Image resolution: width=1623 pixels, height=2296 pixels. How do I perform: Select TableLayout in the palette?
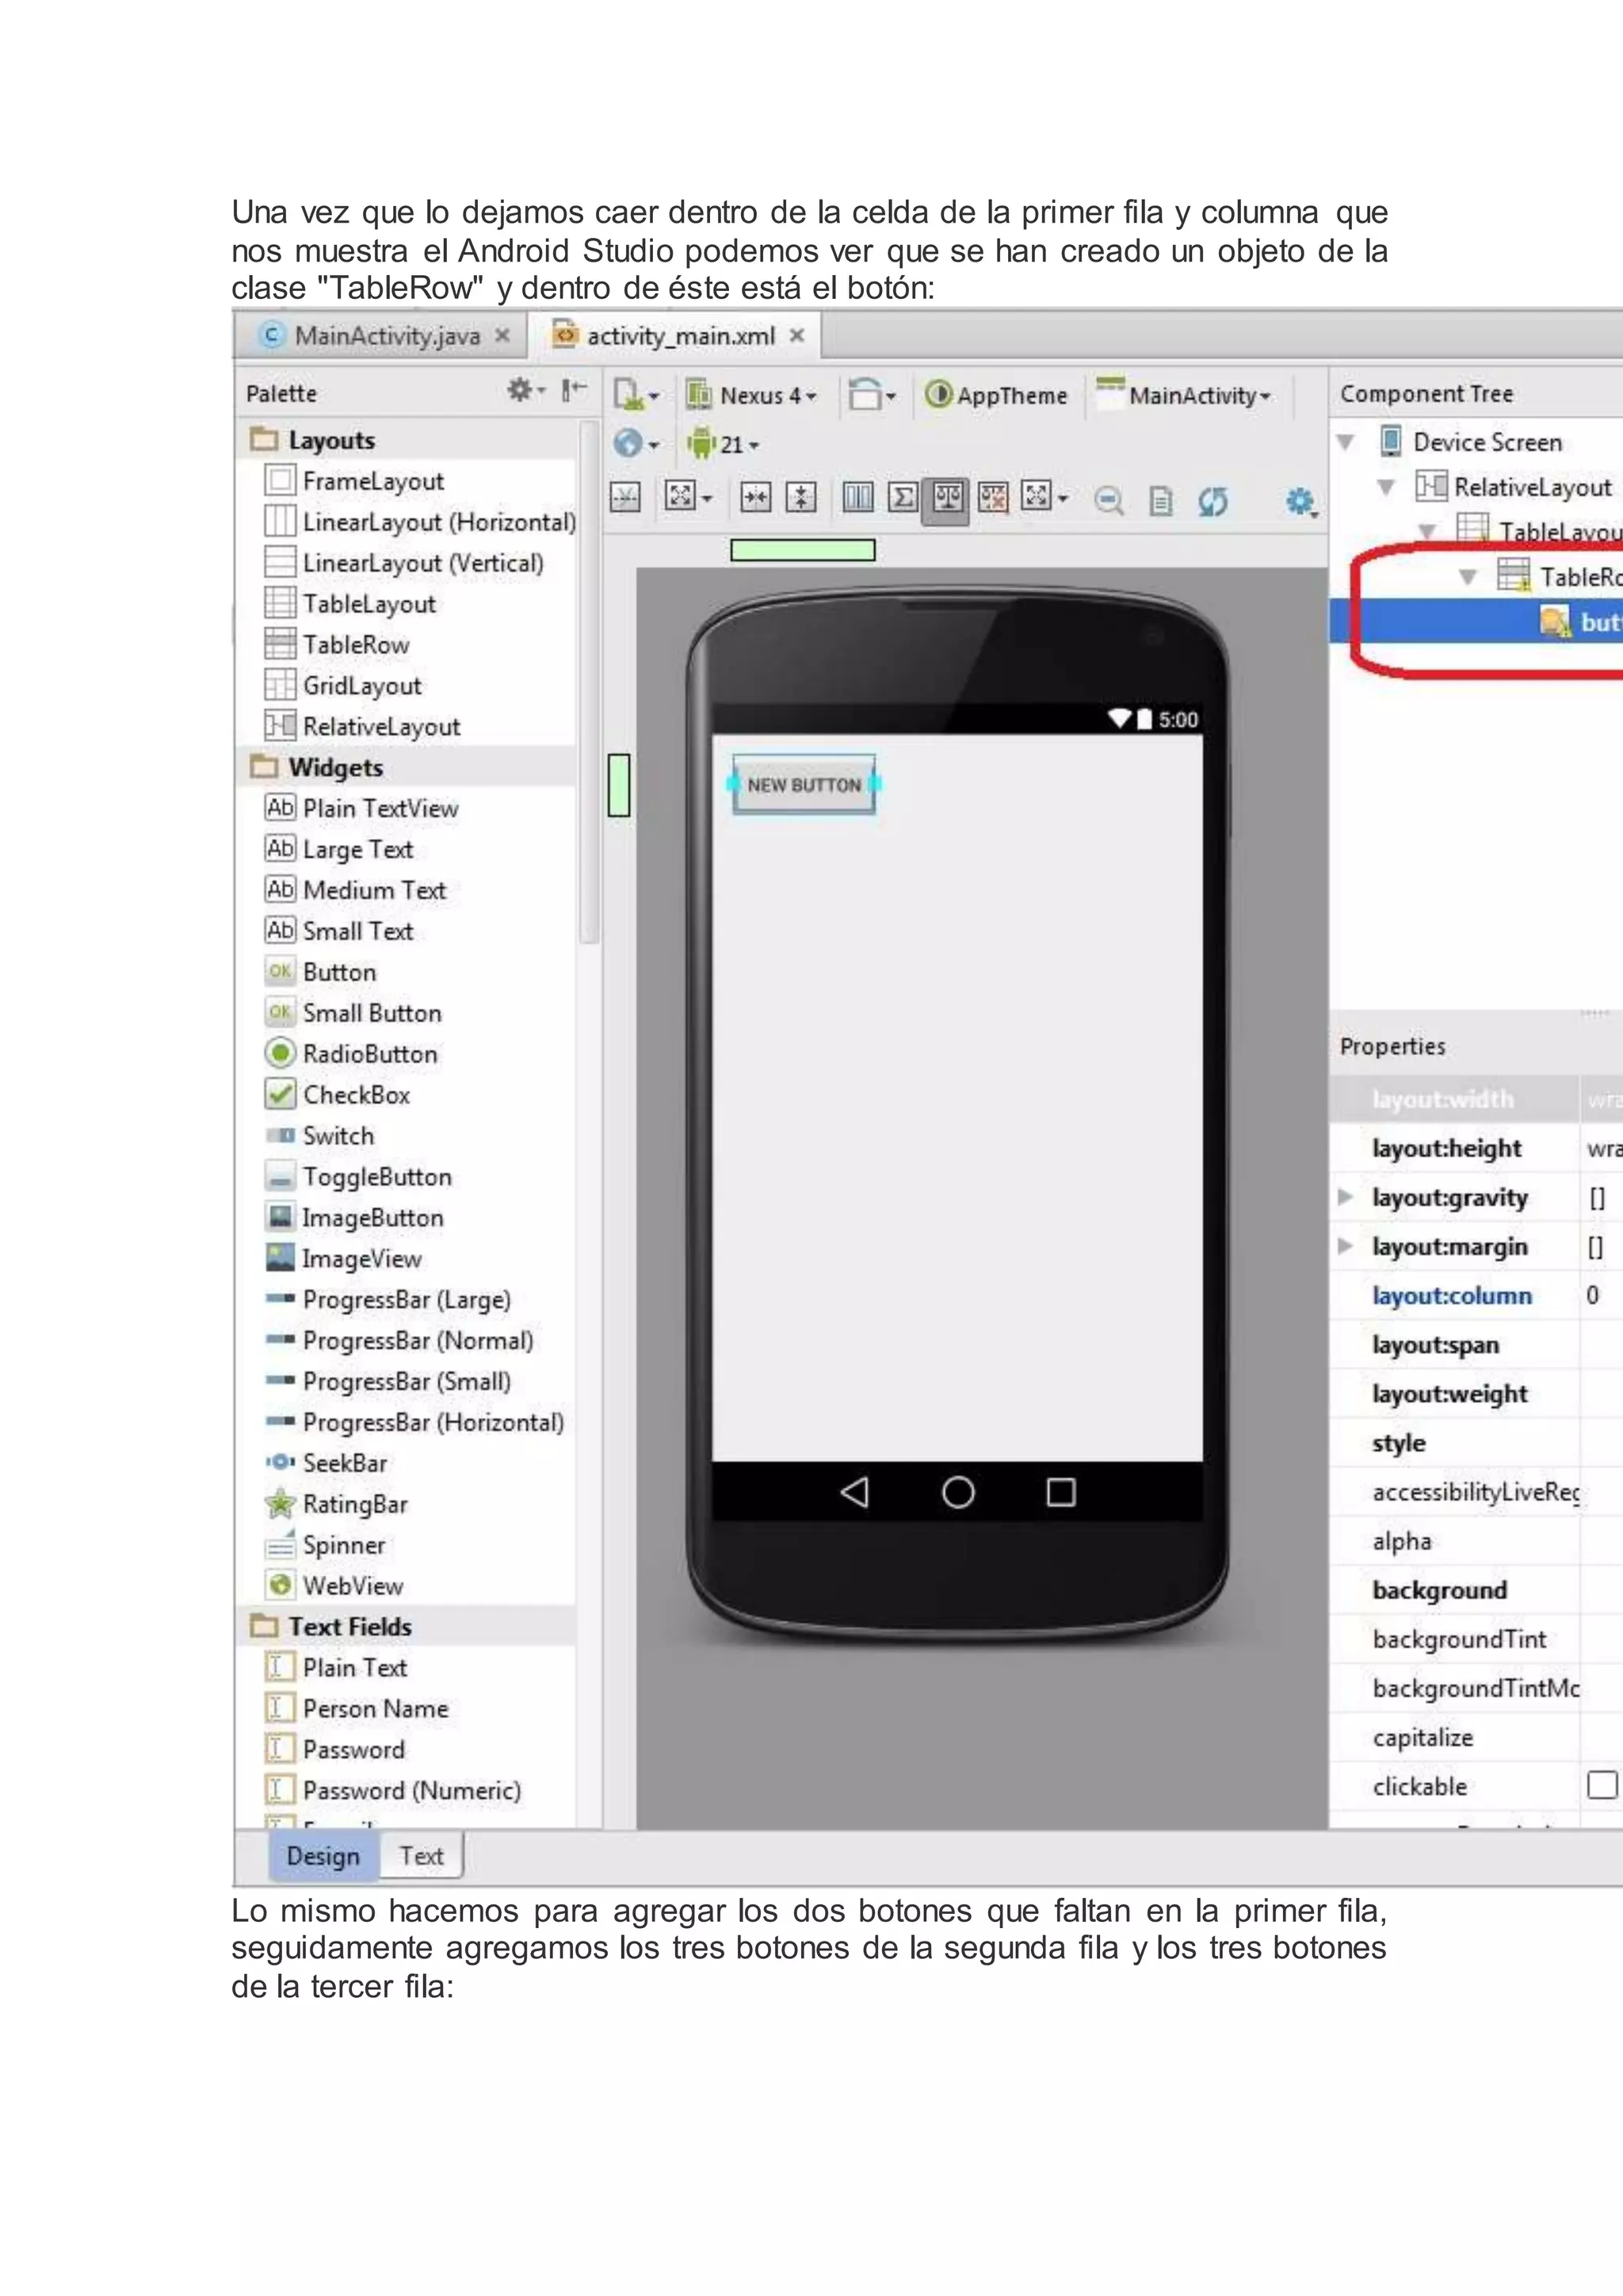(x=349, y=604)
